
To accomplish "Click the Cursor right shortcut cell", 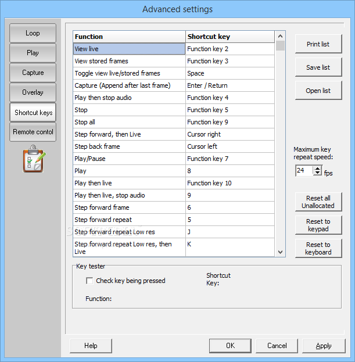I will point(230,134).
